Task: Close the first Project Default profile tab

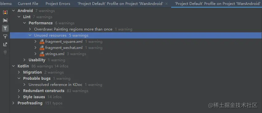Action: [x=167, y=4]
